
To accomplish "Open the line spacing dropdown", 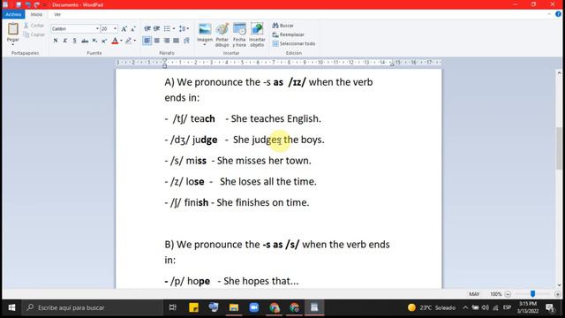I will (x=184, y=28).
